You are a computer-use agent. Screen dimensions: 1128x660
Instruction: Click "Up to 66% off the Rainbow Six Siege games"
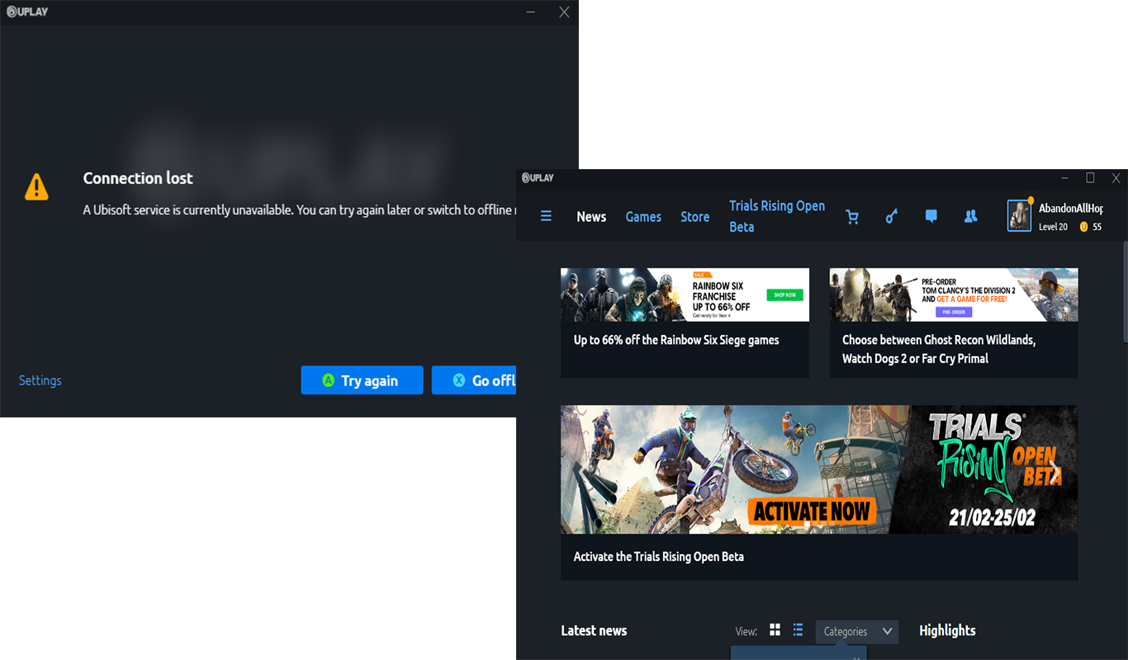coord(676,340)
